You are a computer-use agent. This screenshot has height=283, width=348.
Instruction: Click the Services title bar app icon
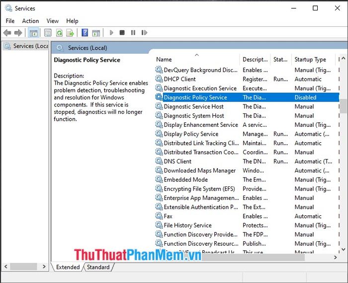click(8, 8)
